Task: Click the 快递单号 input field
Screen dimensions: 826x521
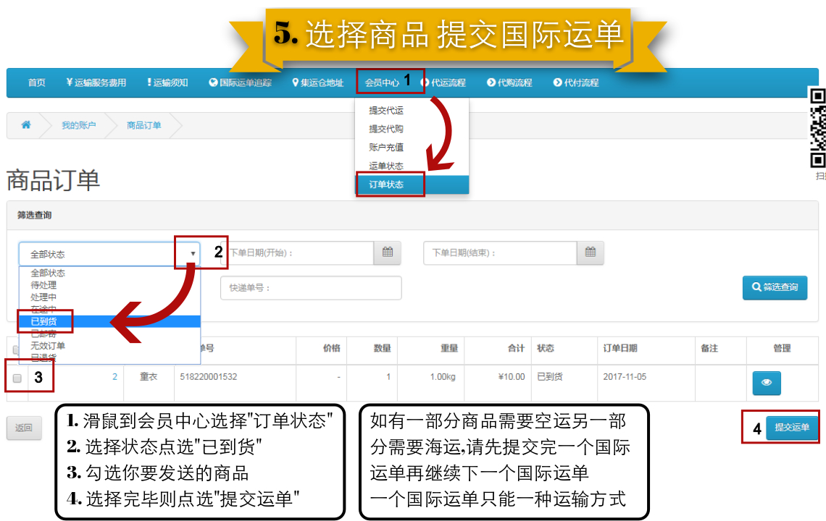Action: (311, 287)
